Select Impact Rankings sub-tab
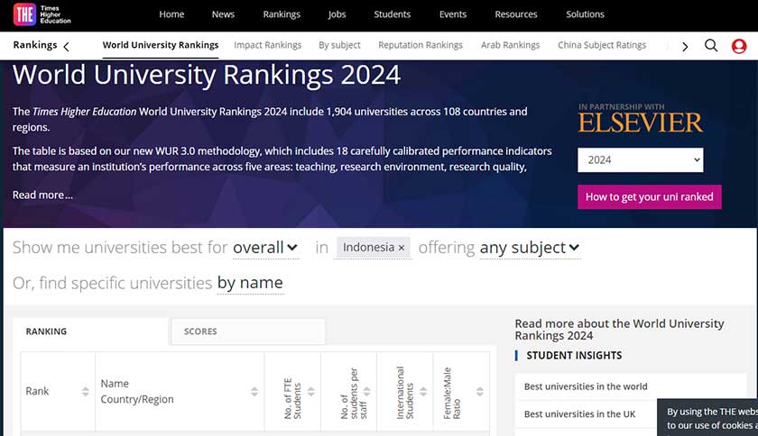This screenshot has height=436, width=758. pos(267,45)
